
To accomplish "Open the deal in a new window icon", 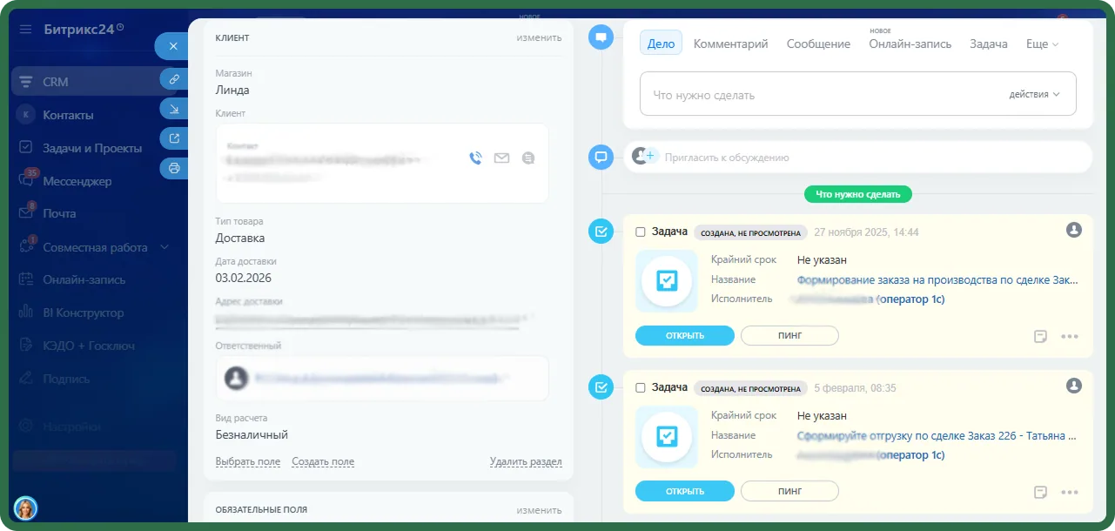I will (x=174, y=138).
